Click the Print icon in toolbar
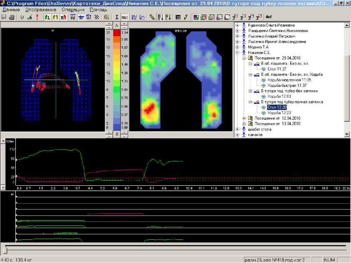Image resolution: width=351 pixels, height=263 pixels. pos(12,17)
